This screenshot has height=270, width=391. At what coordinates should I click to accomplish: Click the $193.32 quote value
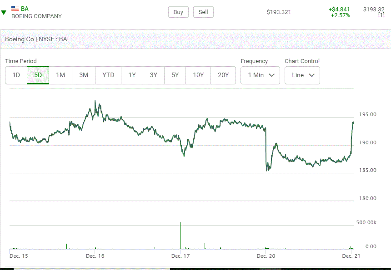(x=374, y=10)
